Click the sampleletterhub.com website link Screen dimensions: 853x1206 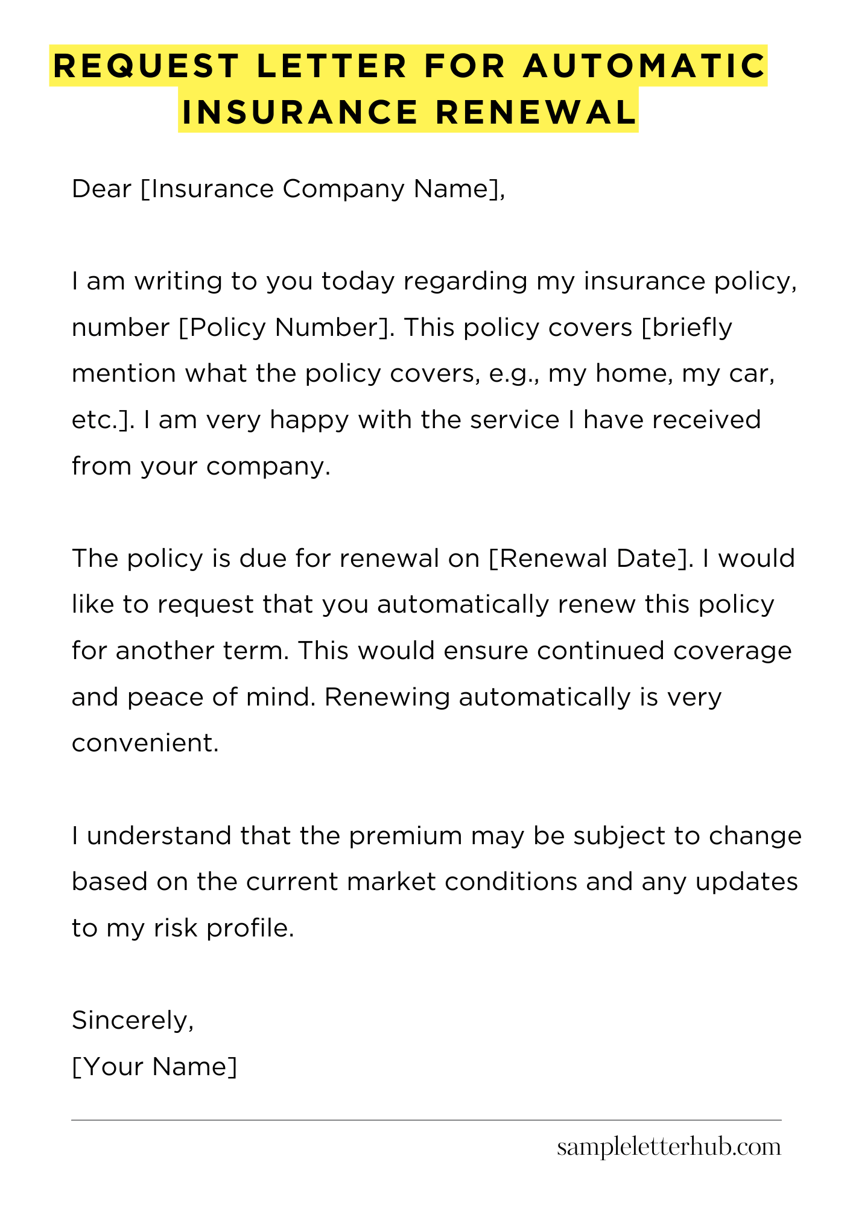coord(668,1147)
